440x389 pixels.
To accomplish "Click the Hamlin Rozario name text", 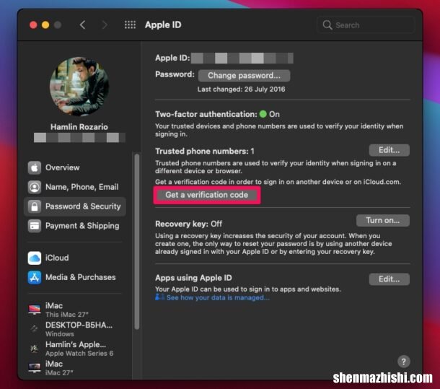I will [x=79, y=127].
